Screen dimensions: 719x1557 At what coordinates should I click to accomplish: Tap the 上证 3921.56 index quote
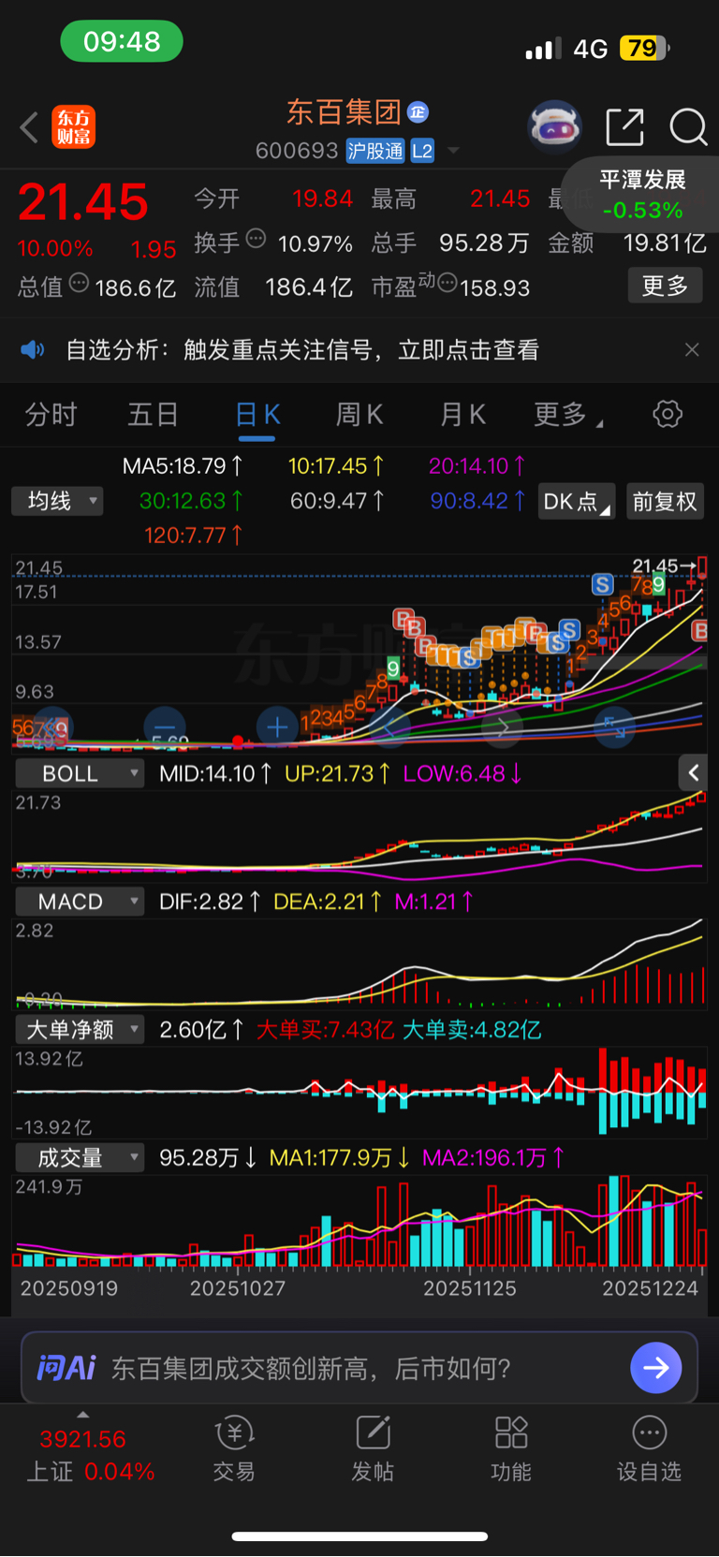(x=90, y=1455)
